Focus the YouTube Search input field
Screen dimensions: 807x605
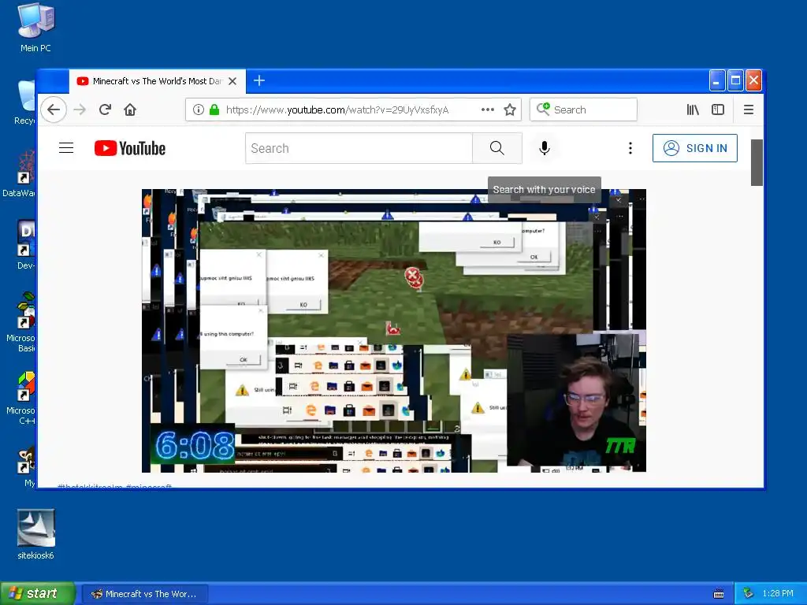[x=359, y=148]
